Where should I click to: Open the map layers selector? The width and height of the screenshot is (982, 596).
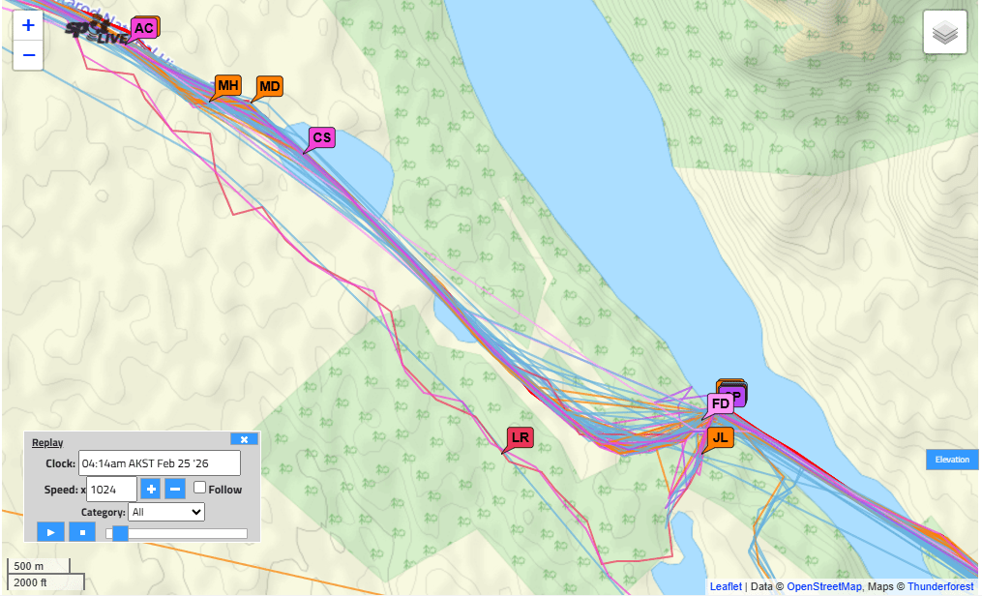pos(944,32)
